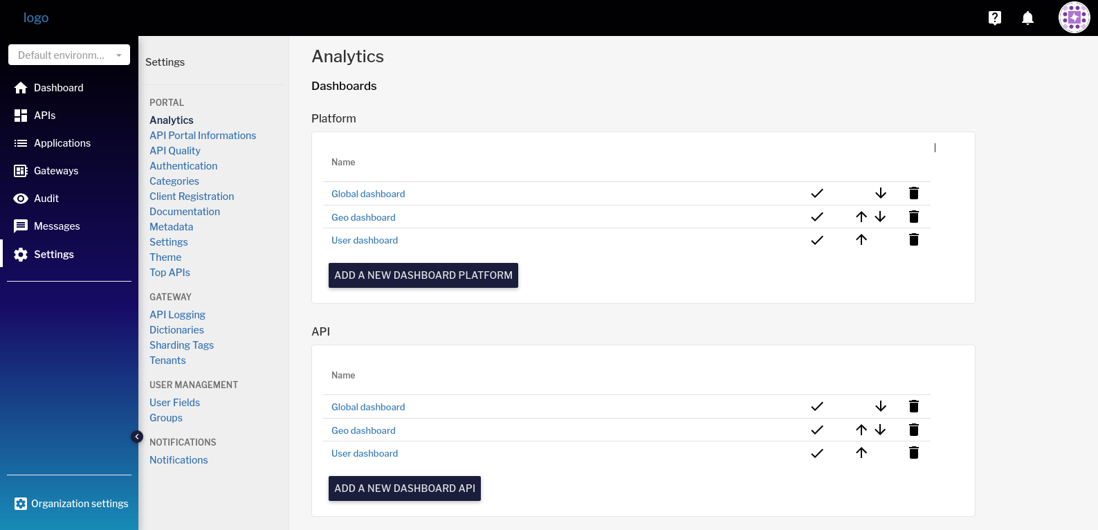Toggle enabled checkmark for API Global dashboard
Image resolution: width=1098 pixels, height=530 pixels.
[817, 406]
